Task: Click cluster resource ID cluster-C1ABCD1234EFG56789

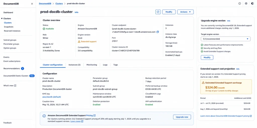Action: pos(126,50)
